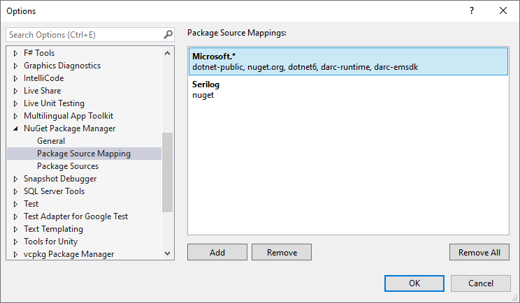Expand the Live Share node
The image size is (520, 303).
15,91
